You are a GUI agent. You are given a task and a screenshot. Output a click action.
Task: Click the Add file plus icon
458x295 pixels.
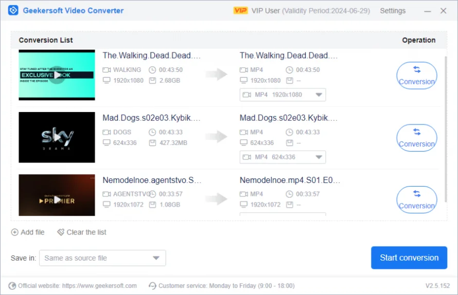14,232
